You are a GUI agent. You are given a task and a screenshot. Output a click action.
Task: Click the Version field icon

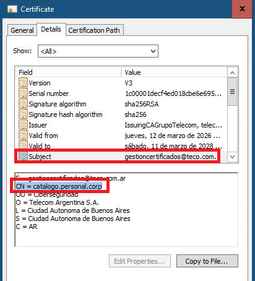pos(23,83)
